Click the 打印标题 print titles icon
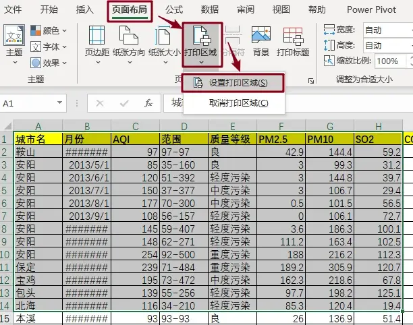 tap(293, 36)
